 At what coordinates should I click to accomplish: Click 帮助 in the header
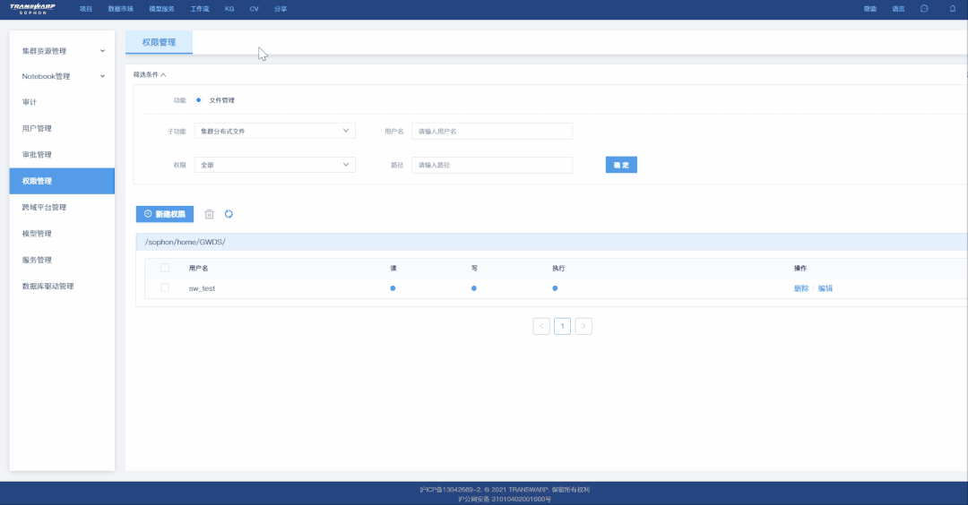tap(869, 9)
